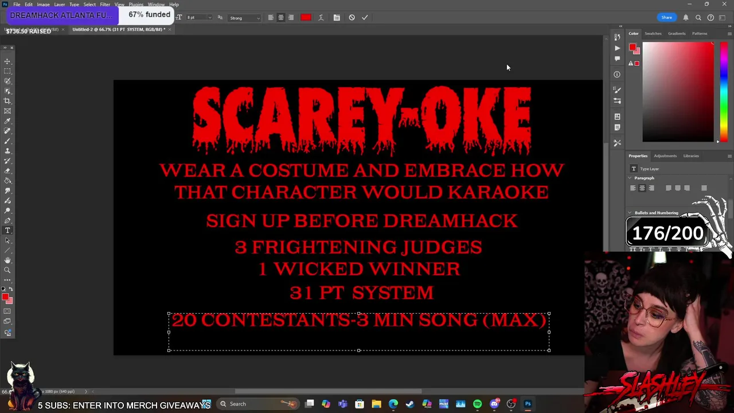Open the Comments panel icon

pos(617,59)
